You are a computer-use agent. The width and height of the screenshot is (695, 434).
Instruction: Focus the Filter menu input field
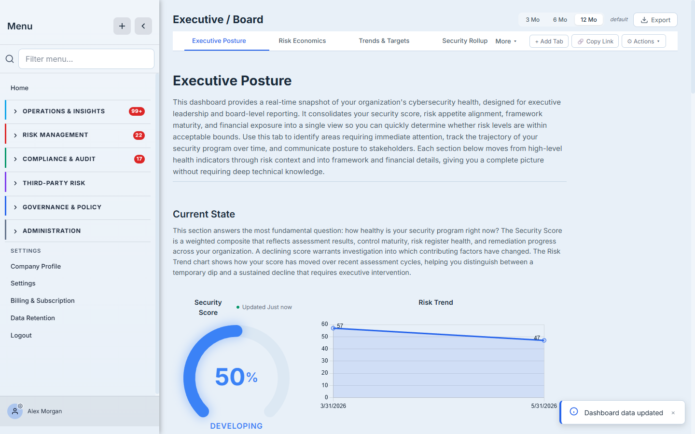(86, 59)
